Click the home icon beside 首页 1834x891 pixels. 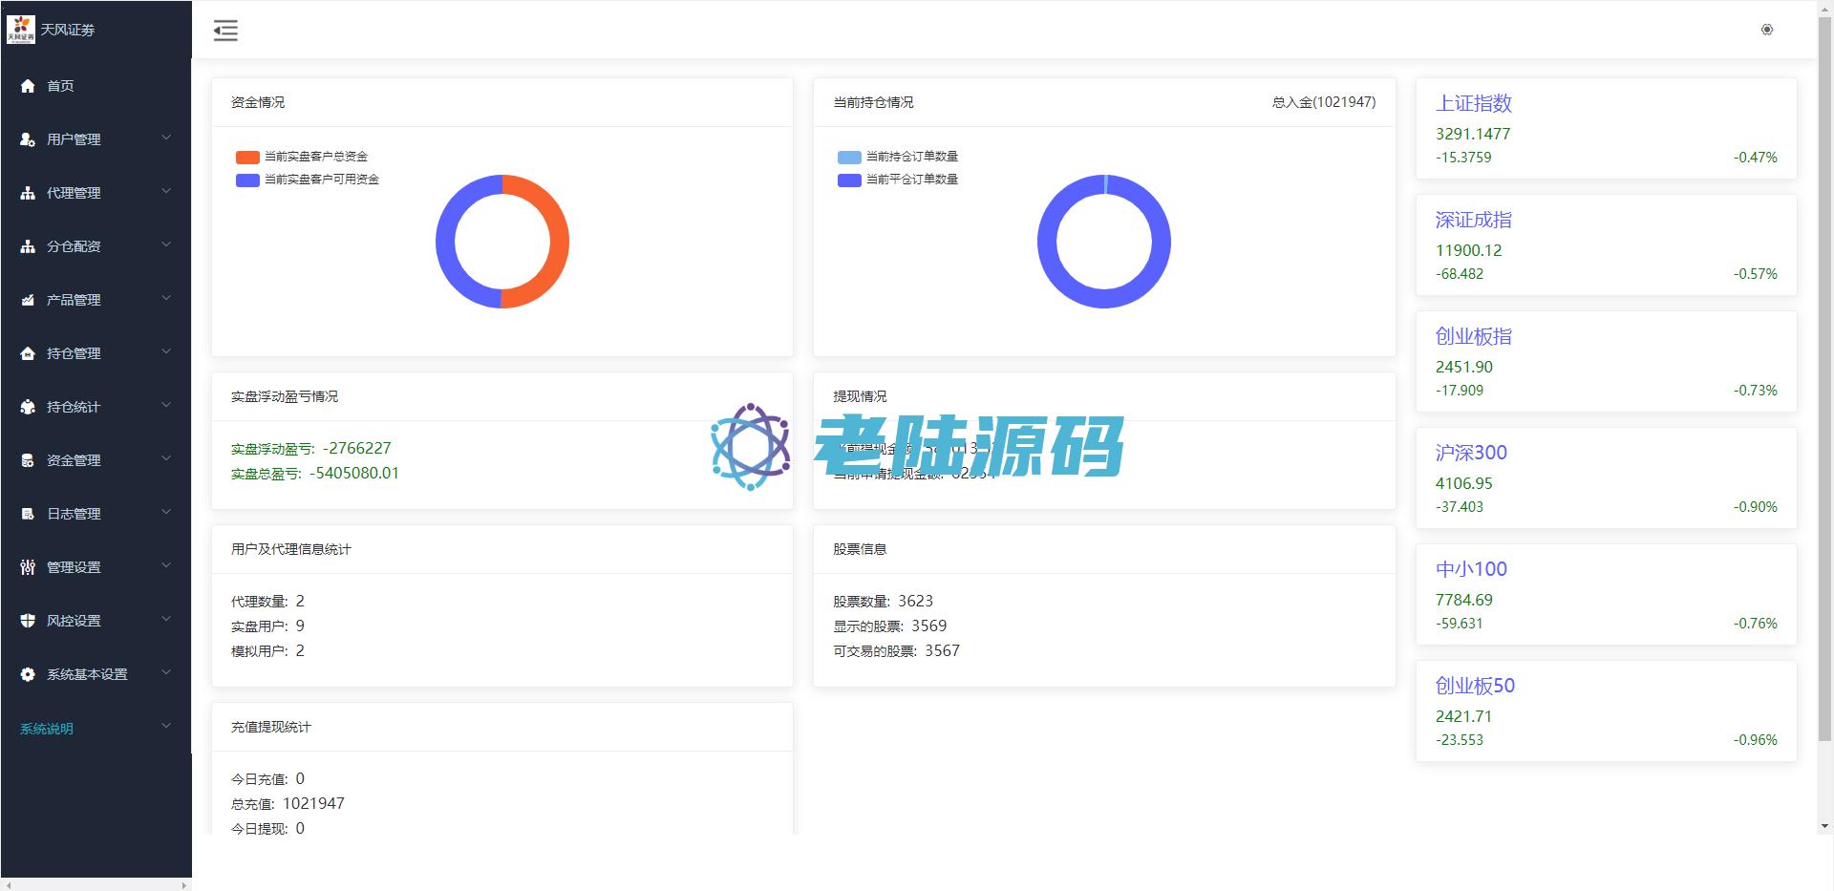28,86
